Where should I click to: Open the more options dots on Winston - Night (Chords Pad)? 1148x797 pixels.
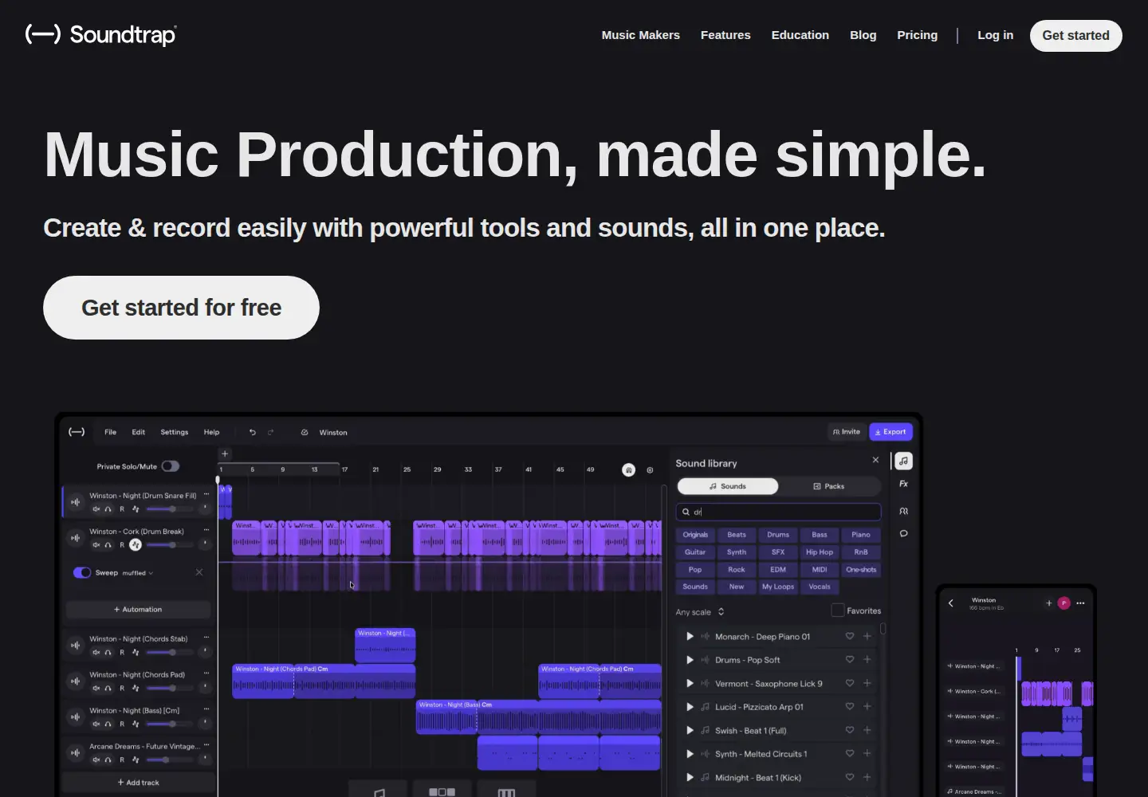click(x=206, y=673)
